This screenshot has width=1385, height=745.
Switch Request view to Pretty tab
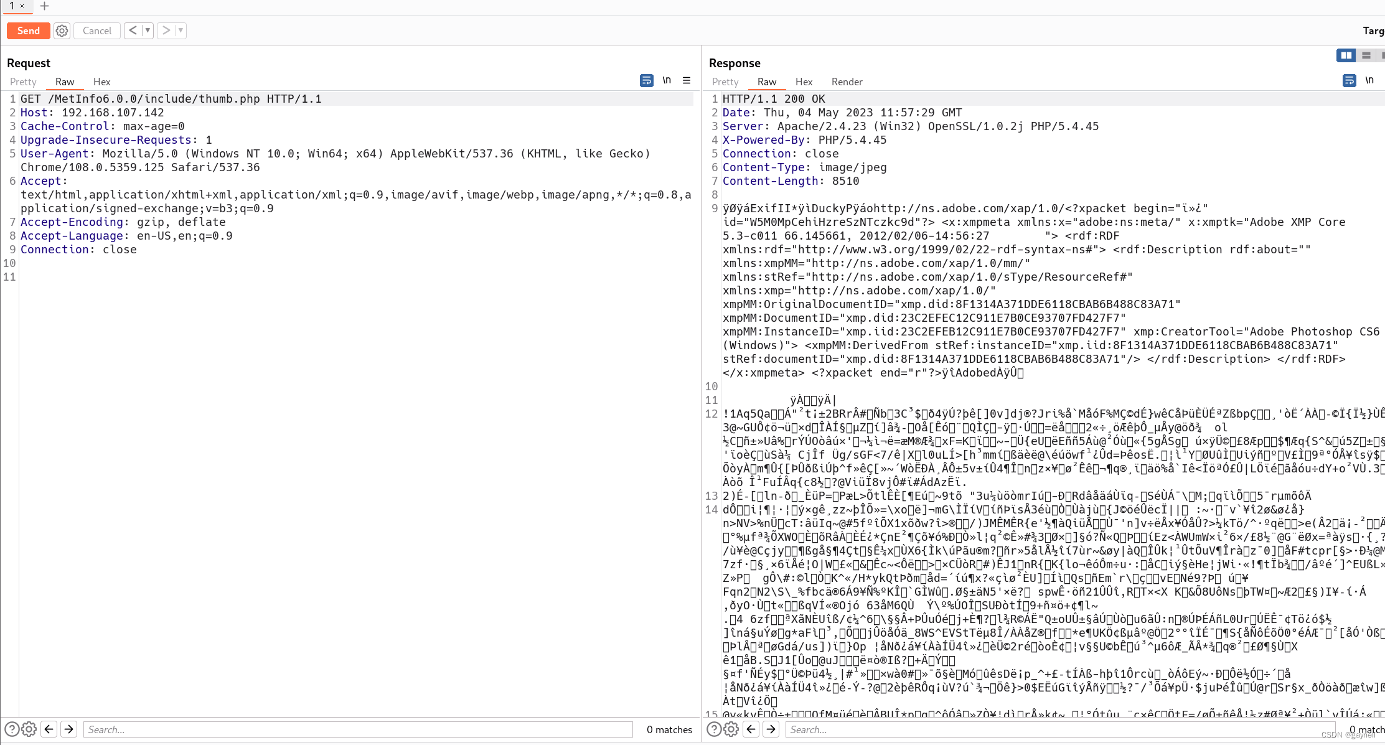pos(23,82)
